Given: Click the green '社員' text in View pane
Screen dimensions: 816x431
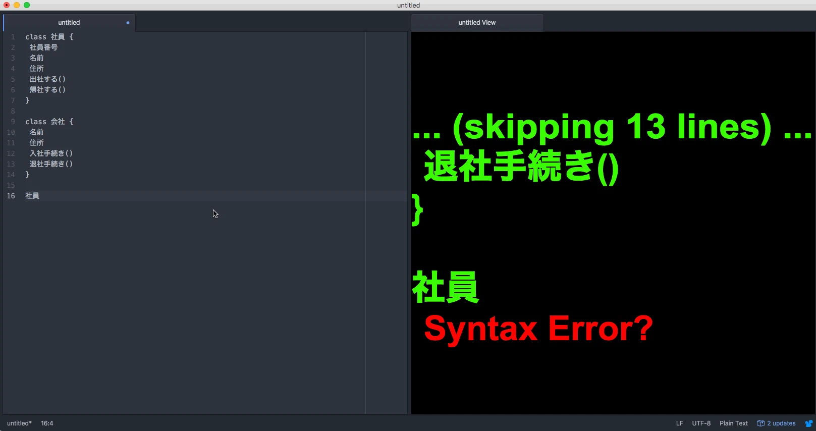Looking at the screenshot, I should [x=446, y=287].
